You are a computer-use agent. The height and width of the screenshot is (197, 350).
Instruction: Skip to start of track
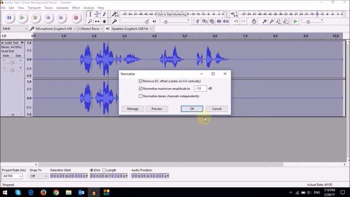click(48, 18)
